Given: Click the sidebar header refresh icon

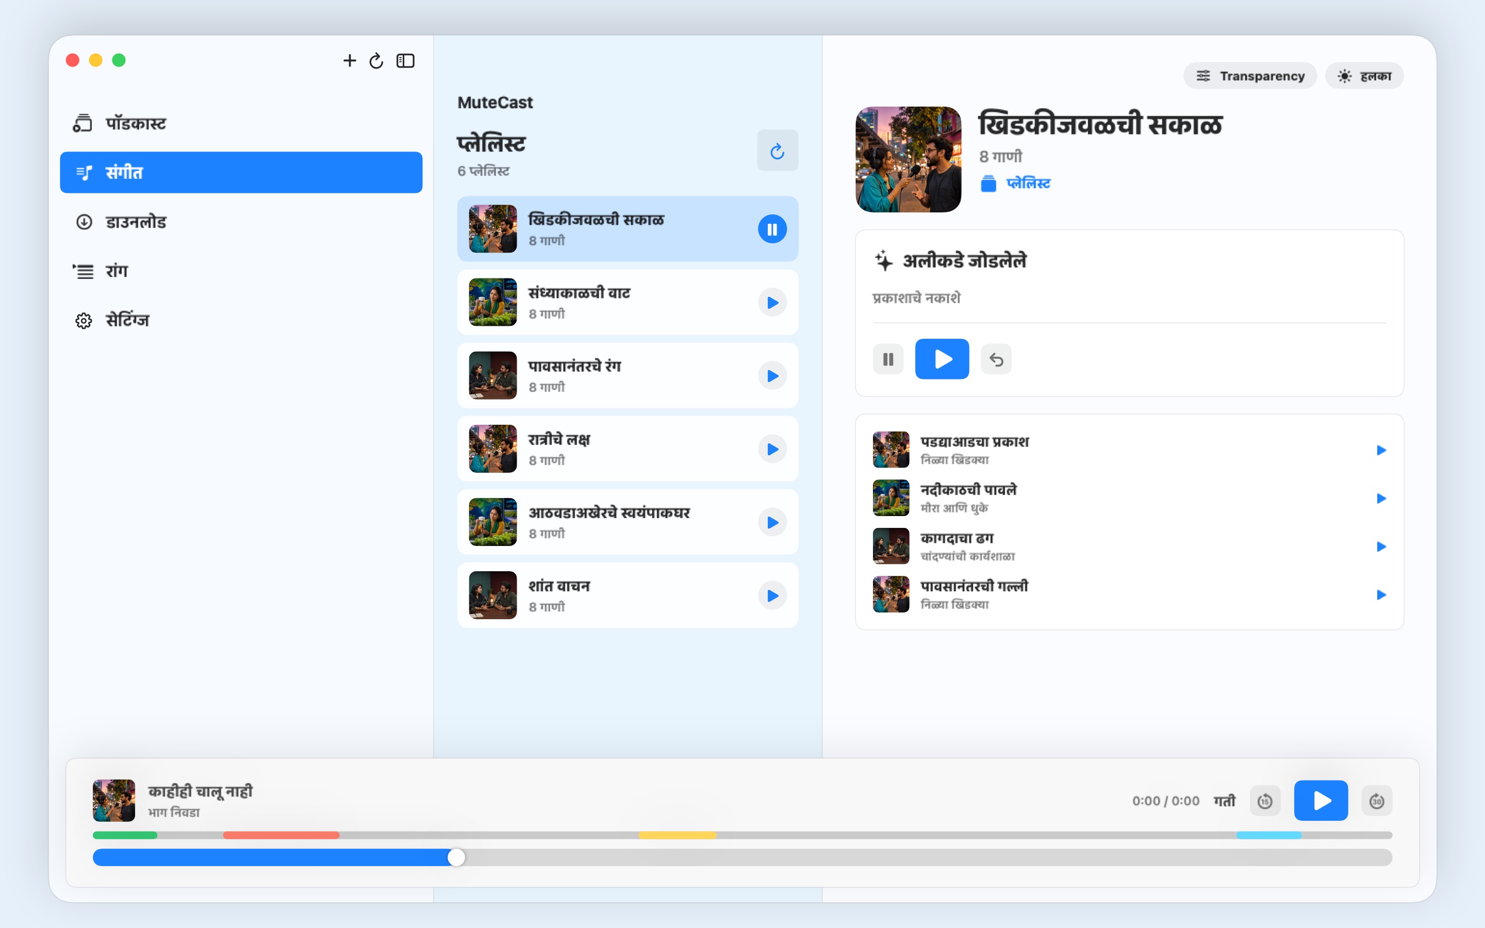Looking at the screenshot, I should (x=376, y=61).
